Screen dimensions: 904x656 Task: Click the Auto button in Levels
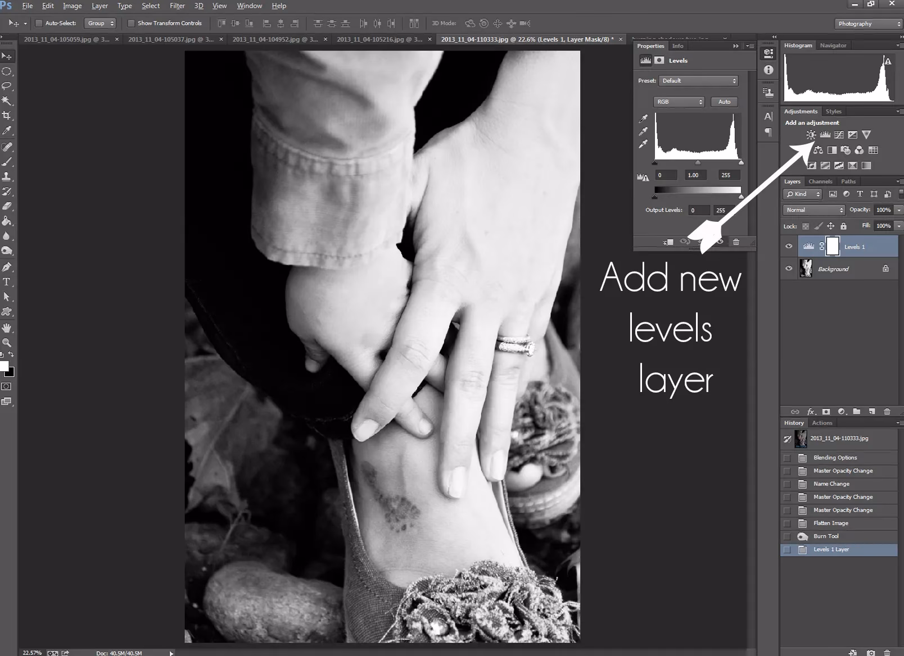[724, 102]
